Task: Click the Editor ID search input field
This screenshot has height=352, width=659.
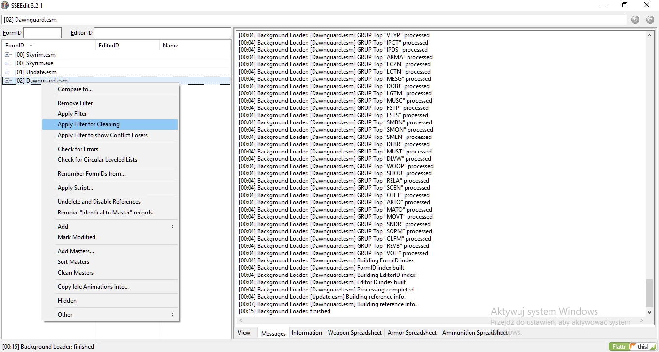Action: [x=162, y=33]
